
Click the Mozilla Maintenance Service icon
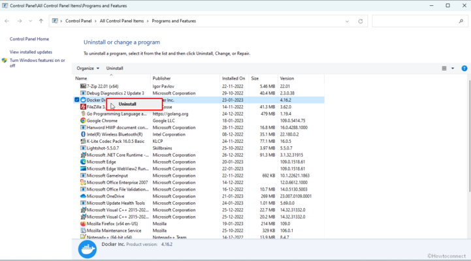click(83, 231)
